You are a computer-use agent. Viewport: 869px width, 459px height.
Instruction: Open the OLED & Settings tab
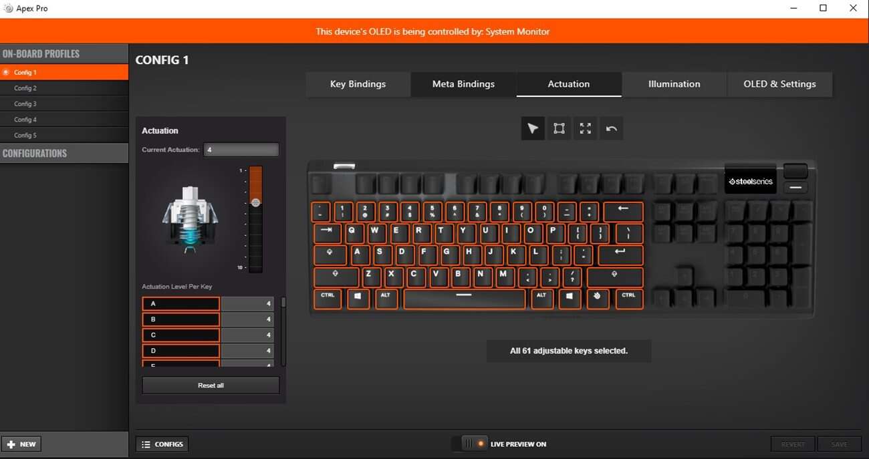tap(779, 84)
